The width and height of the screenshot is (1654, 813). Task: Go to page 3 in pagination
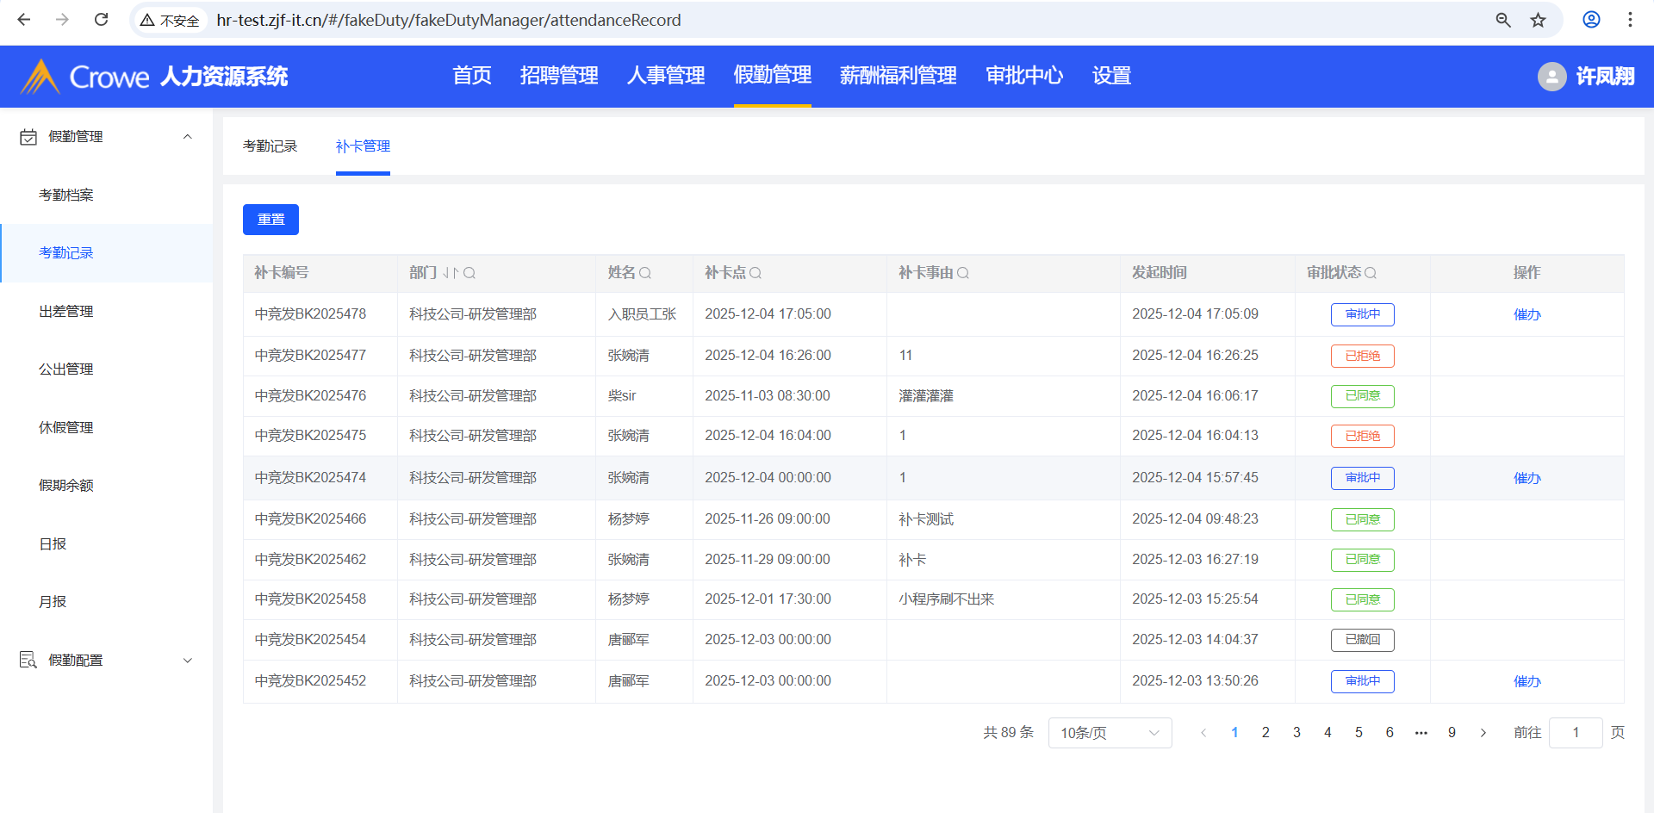[x=1296, y=733]
